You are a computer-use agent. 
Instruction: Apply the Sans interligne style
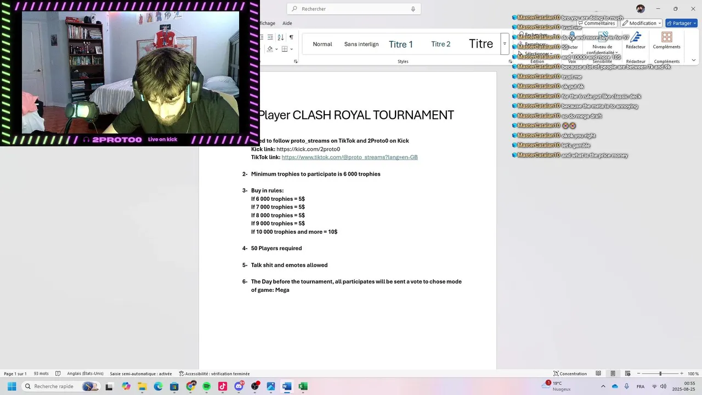[x=361, y=44]
